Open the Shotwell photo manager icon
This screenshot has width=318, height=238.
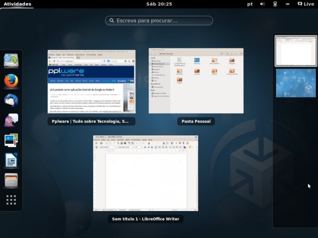pyautogui.click(x=11, y=140)
